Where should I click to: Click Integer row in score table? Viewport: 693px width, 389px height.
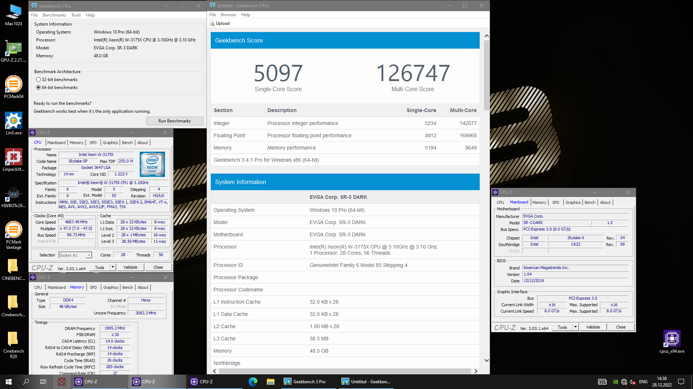[x=345, y=123]
